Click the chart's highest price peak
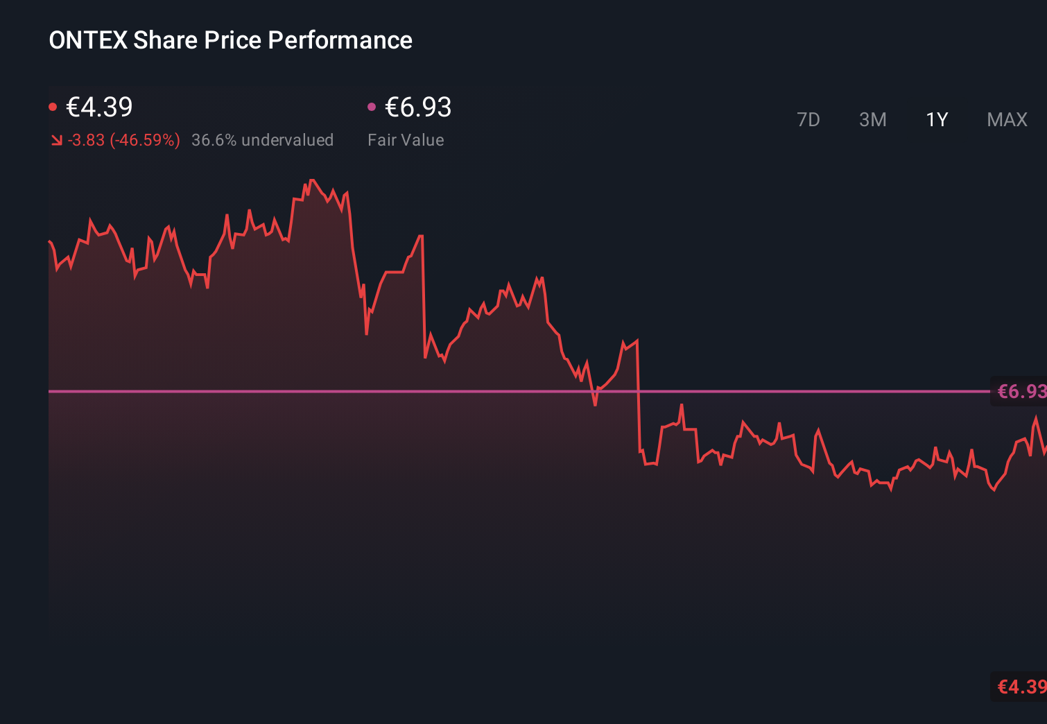 pos(313,179)
